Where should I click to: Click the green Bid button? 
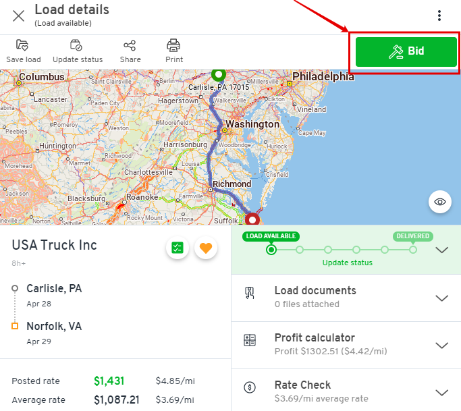pos(406,51)
